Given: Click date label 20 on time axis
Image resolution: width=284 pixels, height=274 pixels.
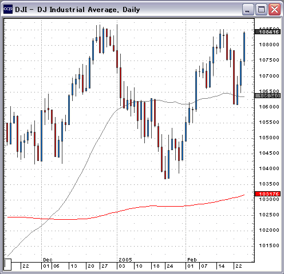Looking at the screenshot, I should (x=91, y=266).
